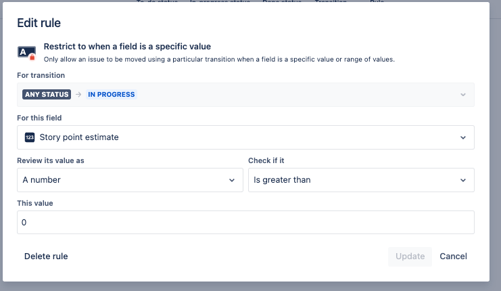The image size is (501, 291).
Task: Click the This value label
Action: click(35, 203)
